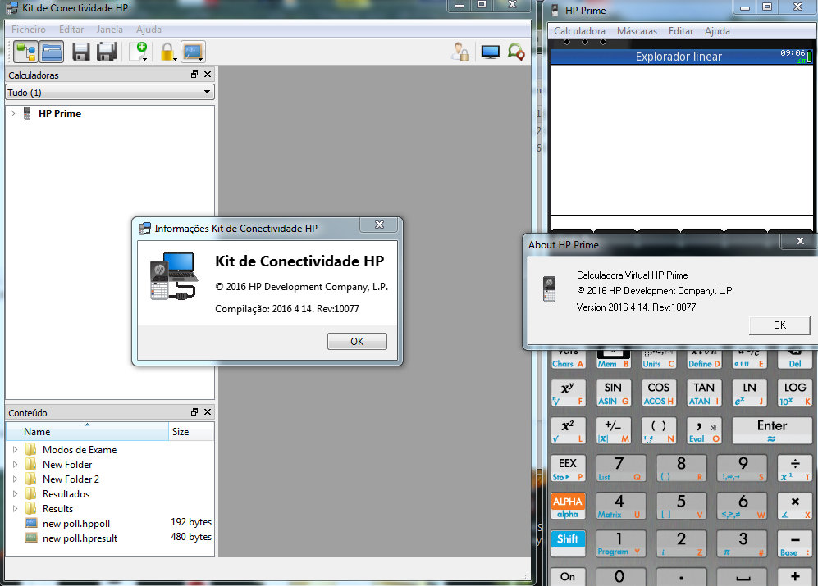Click the monitor screen icon in toolbar

click(x=491, y=52)
